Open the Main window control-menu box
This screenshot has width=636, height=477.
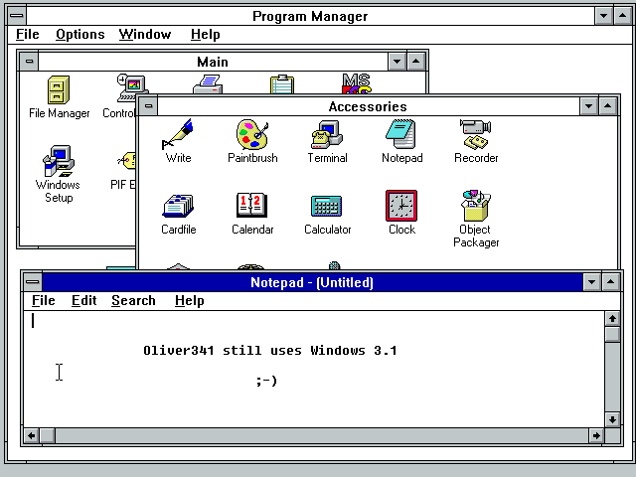29,62
